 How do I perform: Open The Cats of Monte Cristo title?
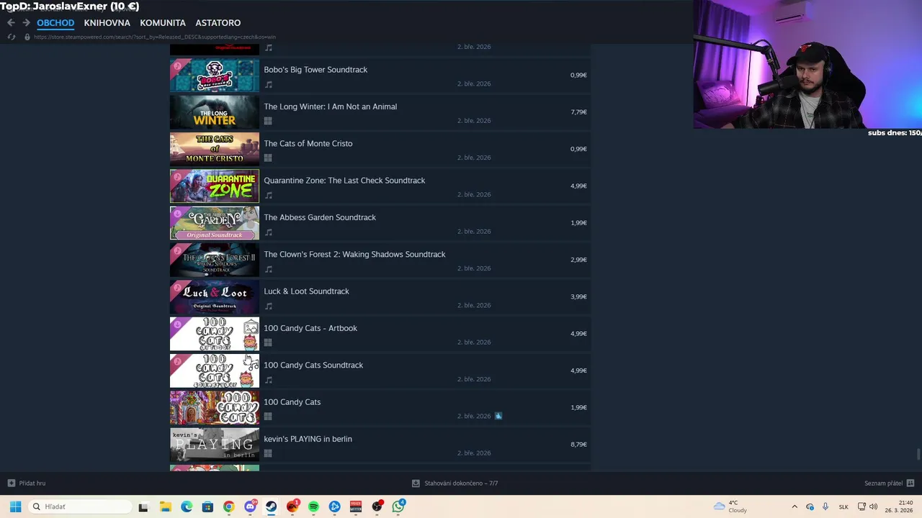coord(308,143)
